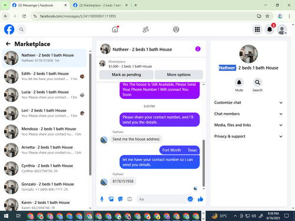295x221 pixels.
Task: Expand Media, files and links section
Action: click(248, 125)
